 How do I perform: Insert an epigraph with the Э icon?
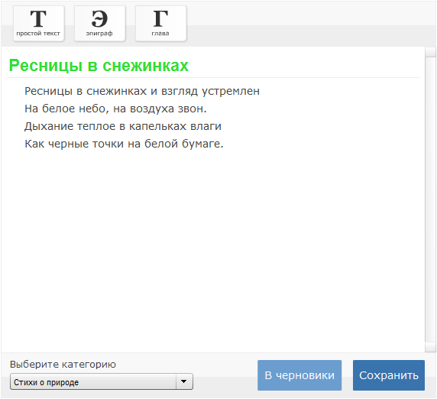[x=100, y=24]
